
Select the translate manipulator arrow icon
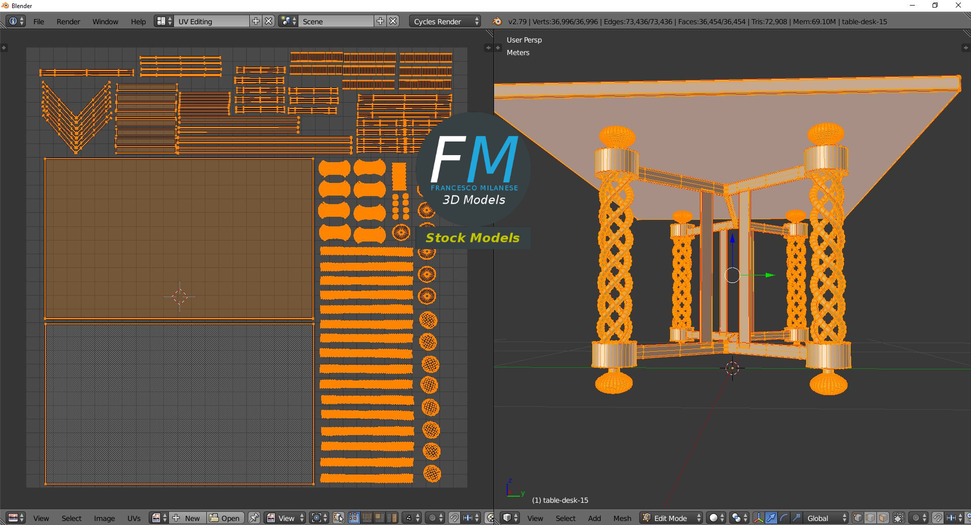click(771, 518)
